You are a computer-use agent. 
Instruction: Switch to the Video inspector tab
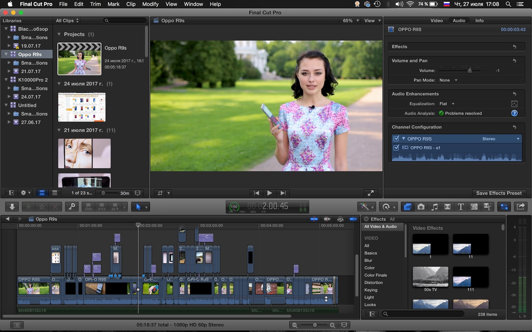[x=437, y=21]
